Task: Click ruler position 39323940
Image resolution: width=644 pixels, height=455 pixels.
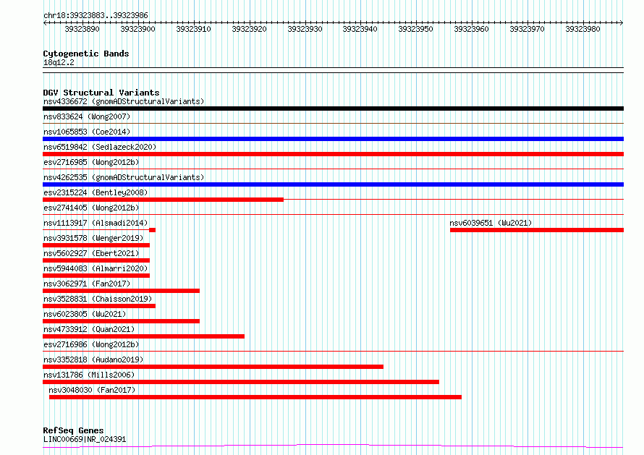Action: point(360,29)
